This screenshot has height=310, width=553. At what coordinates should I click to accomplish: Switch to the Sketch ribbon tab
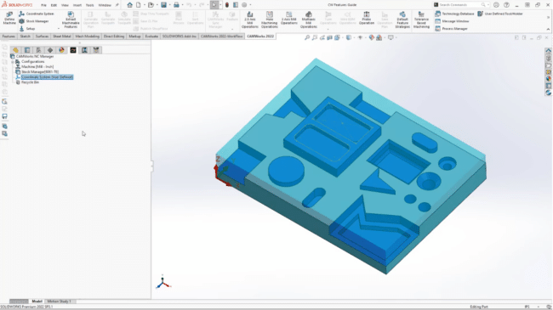click(x=25, y=37)
